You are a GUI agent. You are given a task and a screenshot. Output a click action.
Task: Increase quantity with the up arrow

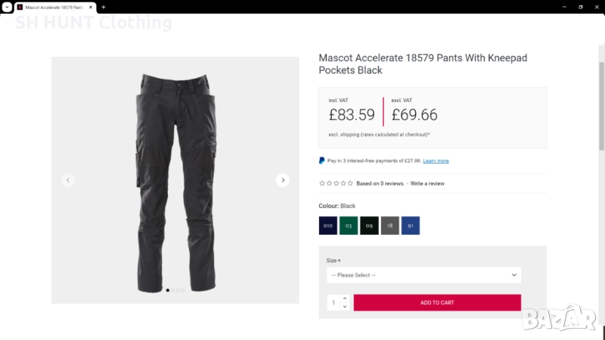[345, 298]
